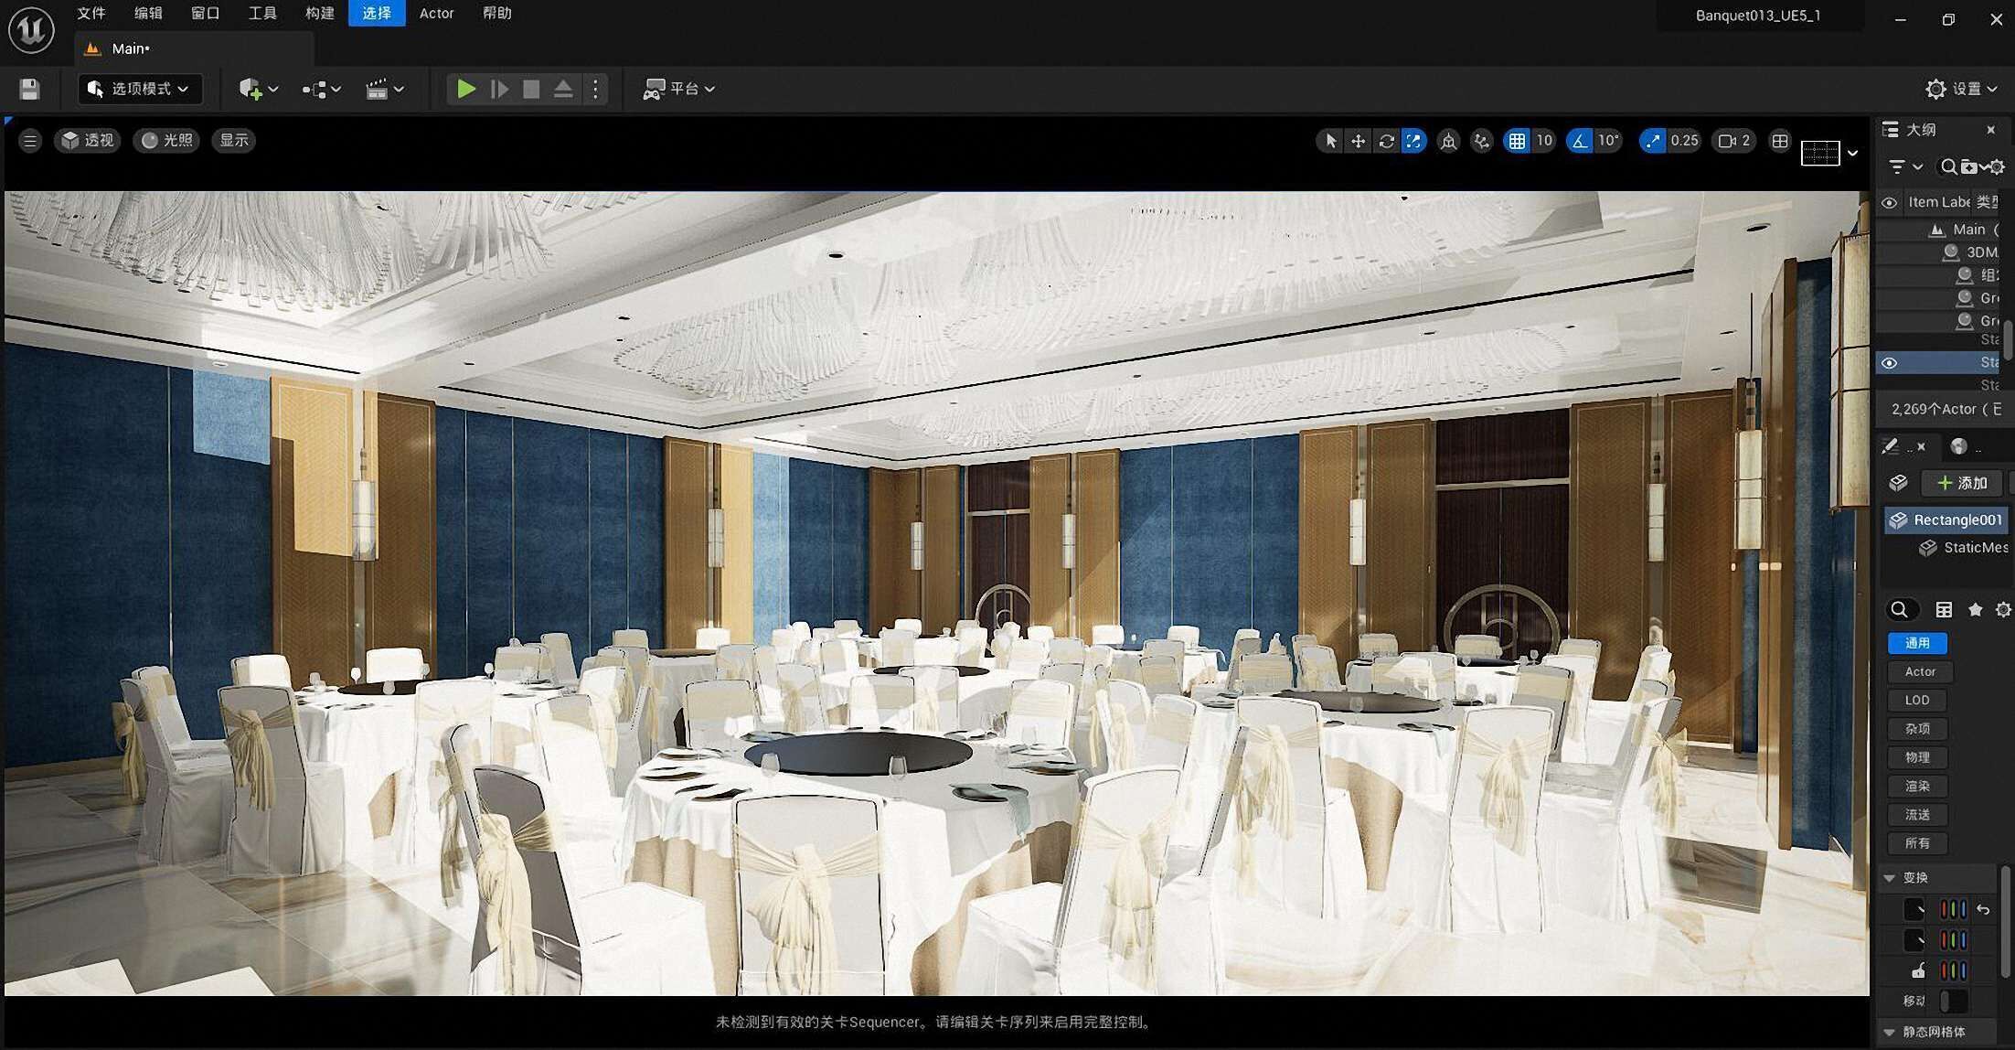Click the Stop playback square button
This screenshot has width=2015, height=1050.
pos(531,89)
